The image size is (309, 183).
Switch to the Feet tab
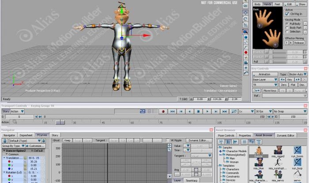pyautogui.click(x=277, y=4)
